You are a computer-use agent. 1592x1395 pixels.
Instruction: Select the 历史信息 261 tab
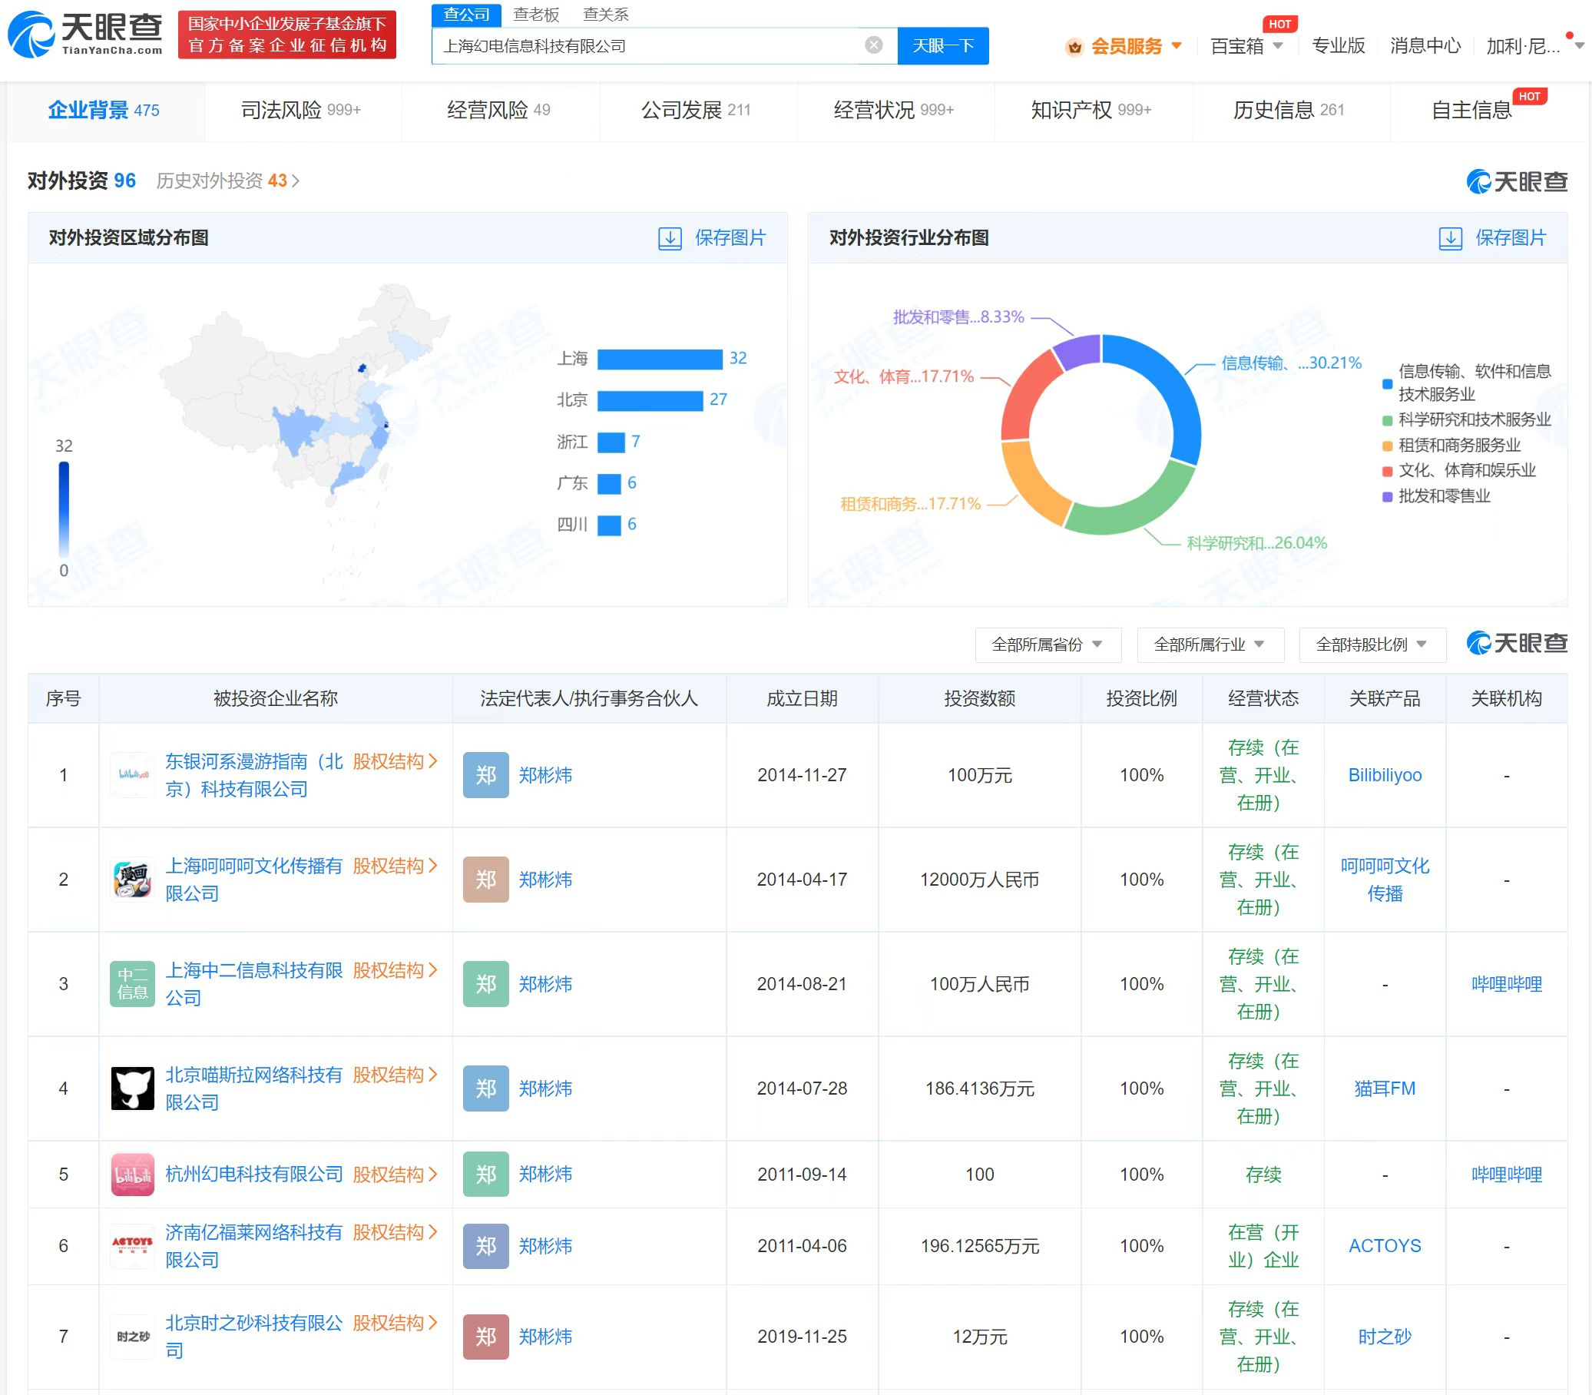pos(1289,110)
